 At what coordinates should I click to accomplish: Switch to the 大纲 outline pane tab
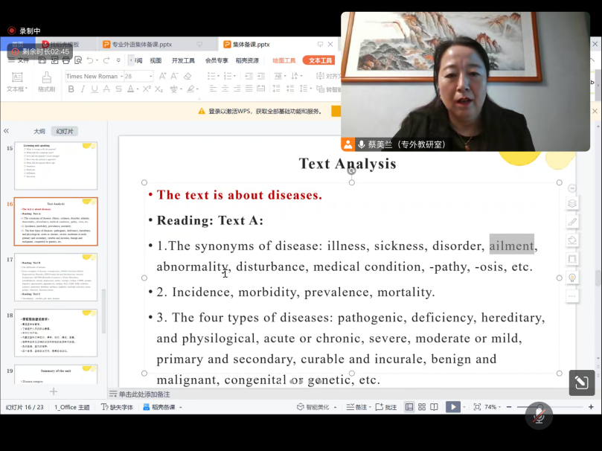(39, 131)
